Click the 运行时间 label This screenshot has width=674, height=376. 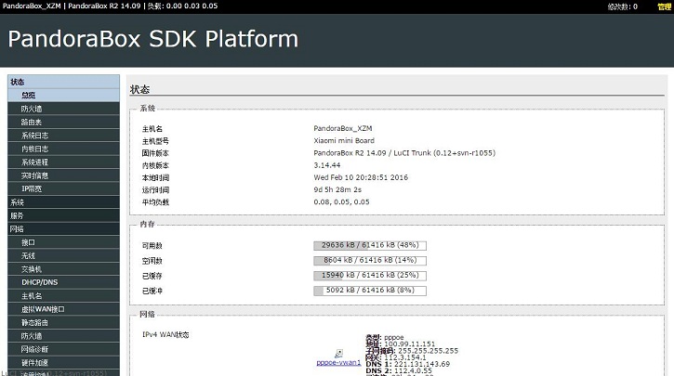(x=155, y=190)
